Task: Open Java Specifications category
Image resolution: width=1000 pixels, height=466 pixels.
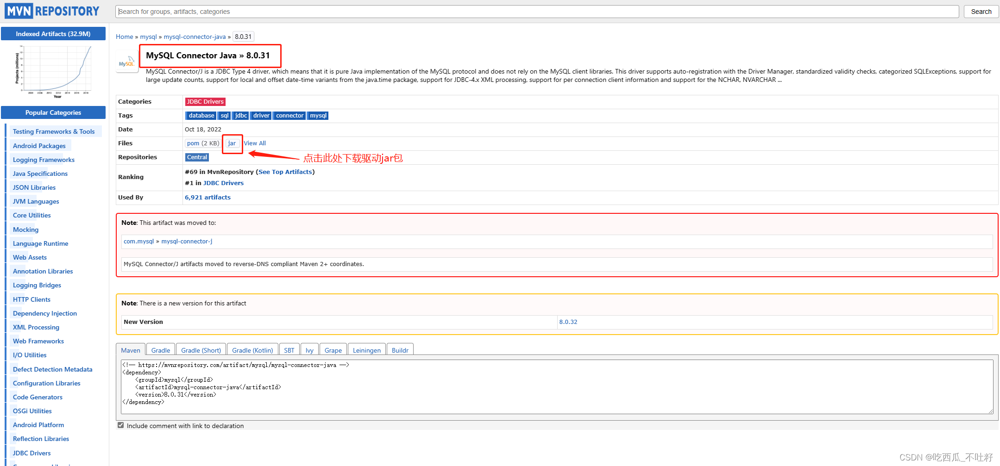Action: click(40, 174)
